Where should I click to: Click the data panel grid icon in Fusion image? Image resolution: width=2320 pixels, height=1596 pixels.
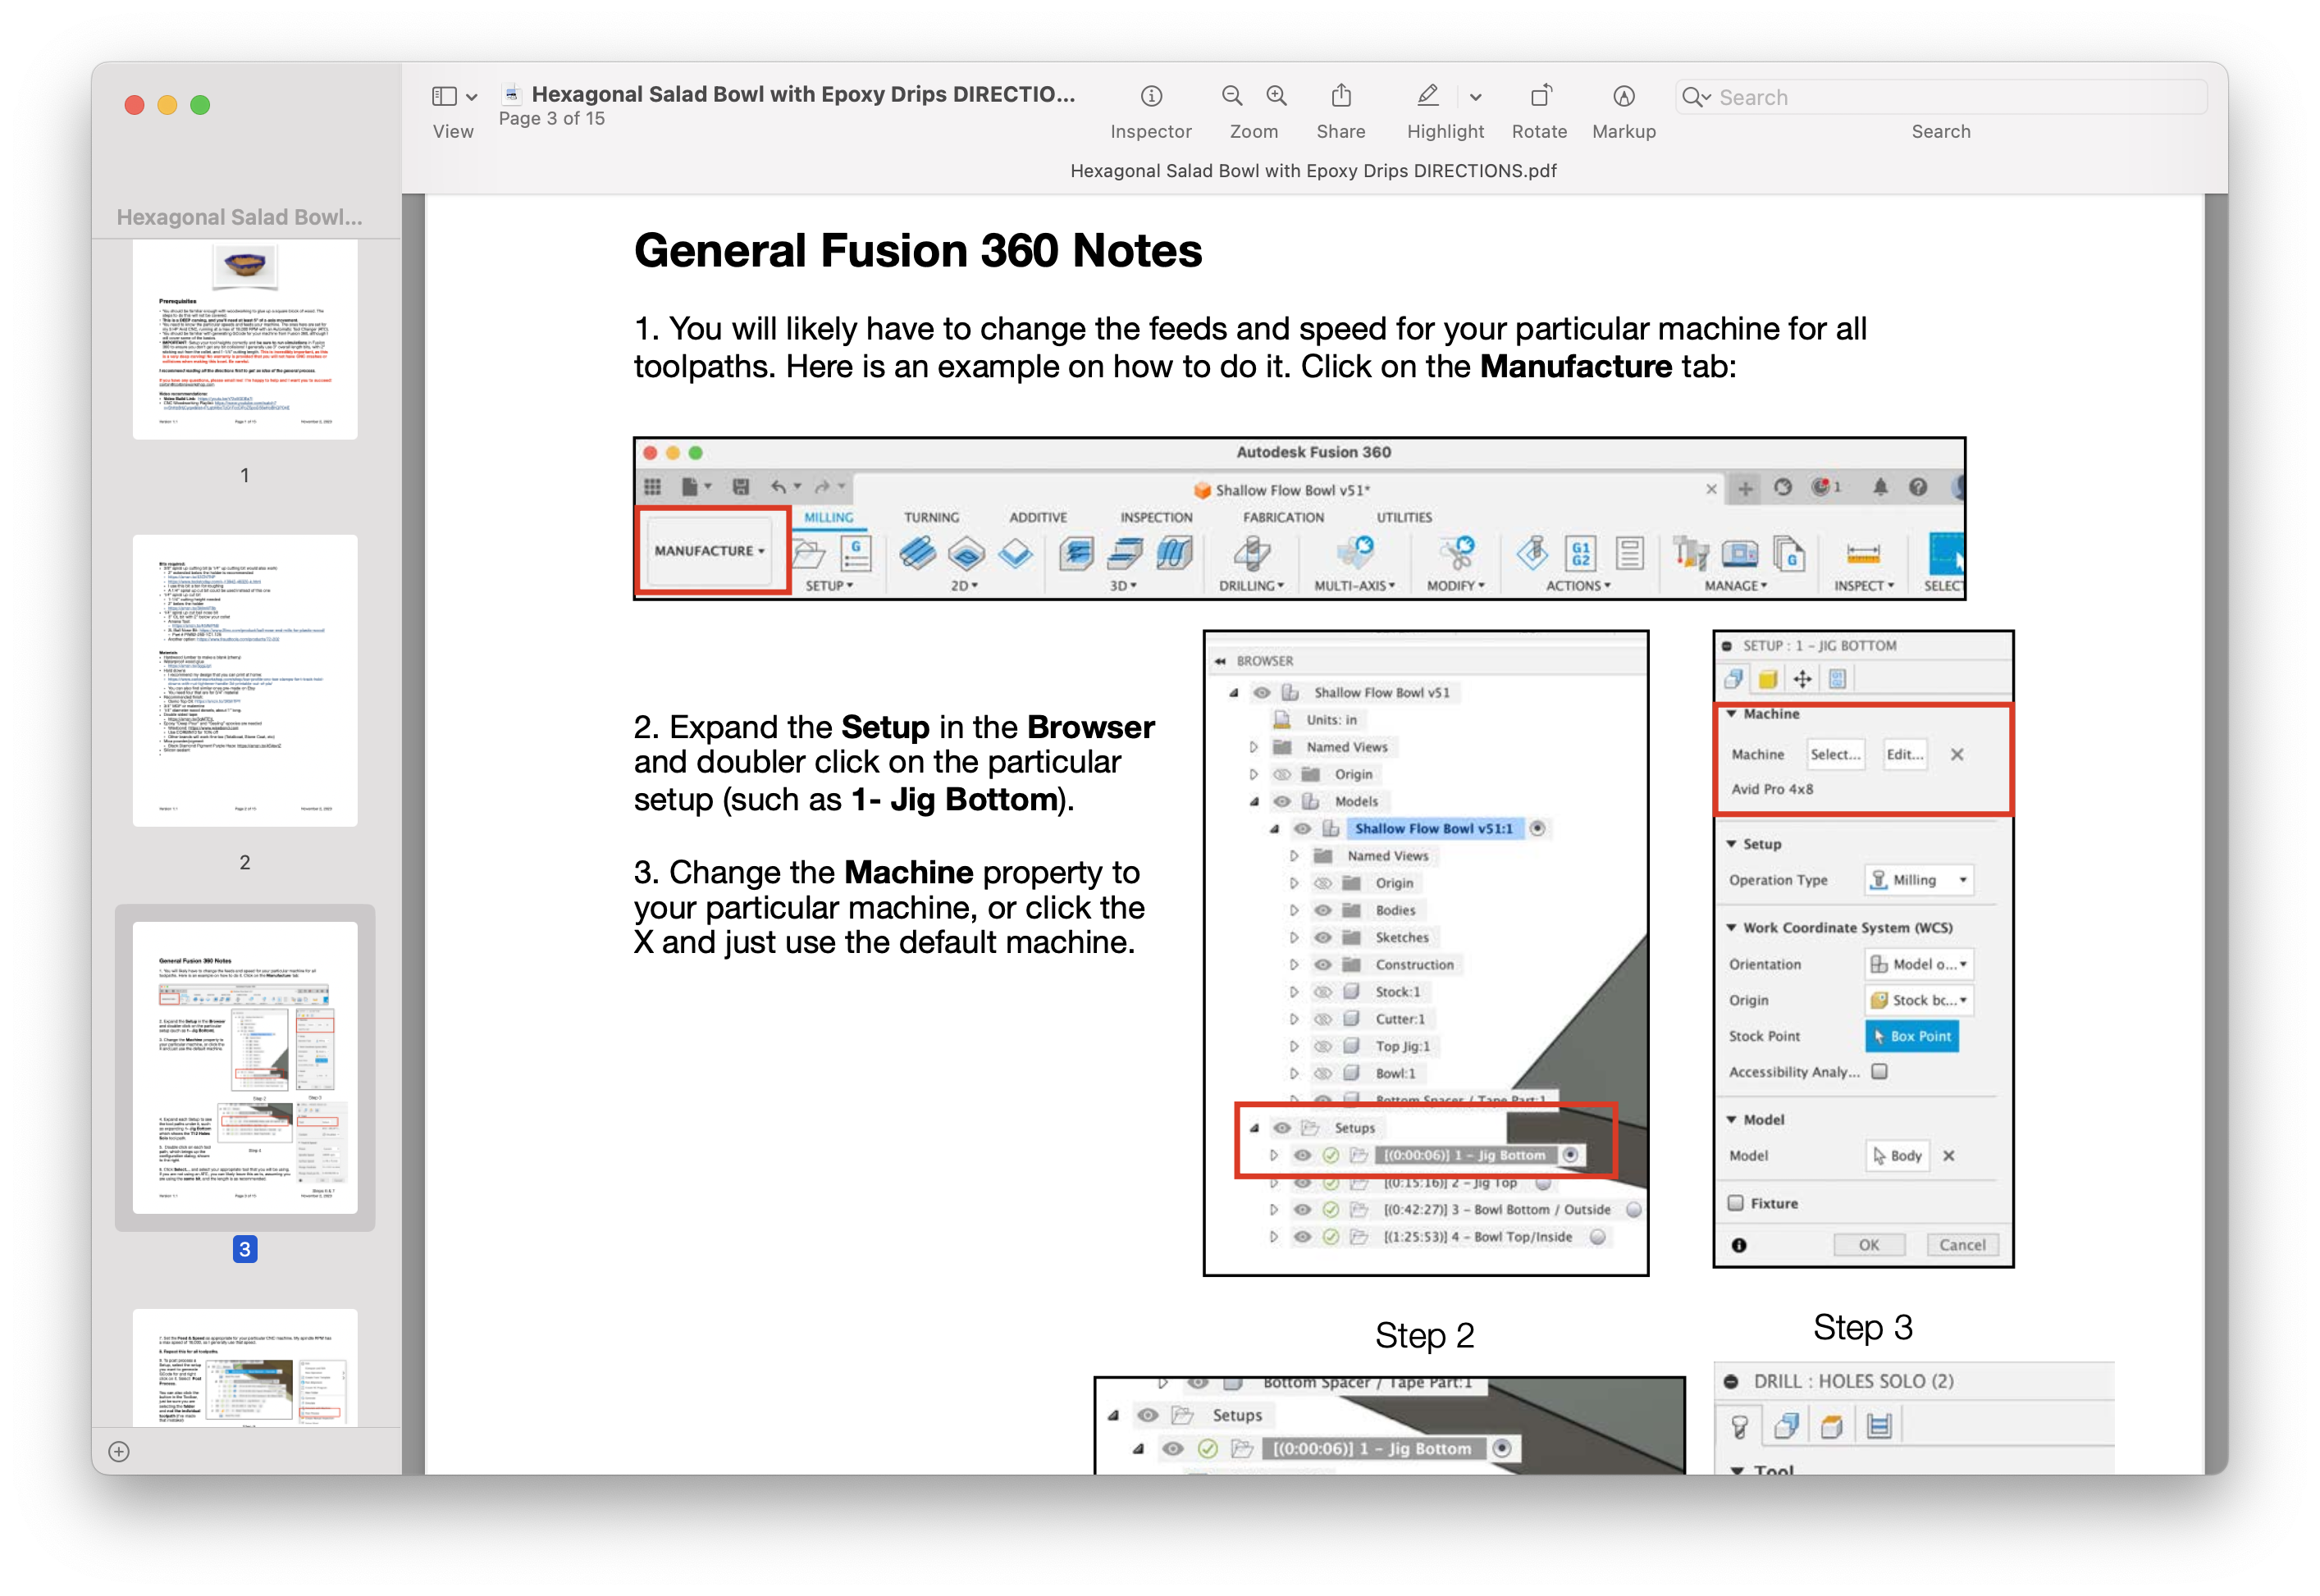(653, 487)
